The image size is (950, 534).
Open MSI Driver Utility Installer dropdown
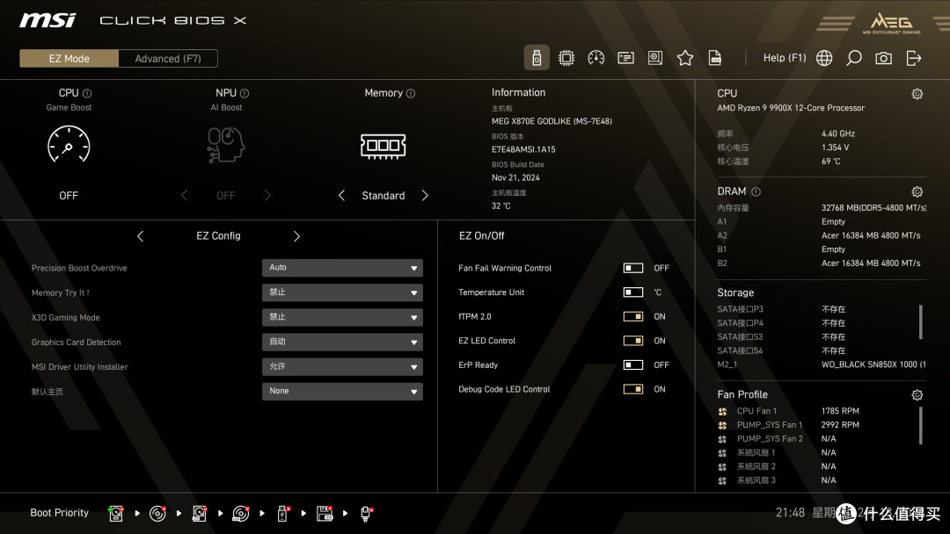(342, 366)
